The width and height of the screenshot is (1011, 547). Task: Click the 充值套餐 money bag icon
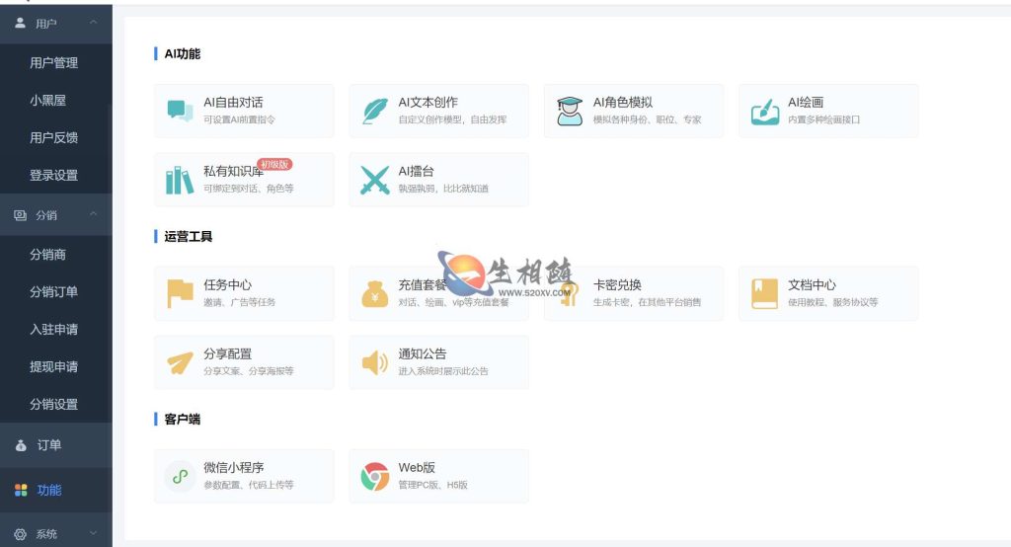(x=374, y=294)
